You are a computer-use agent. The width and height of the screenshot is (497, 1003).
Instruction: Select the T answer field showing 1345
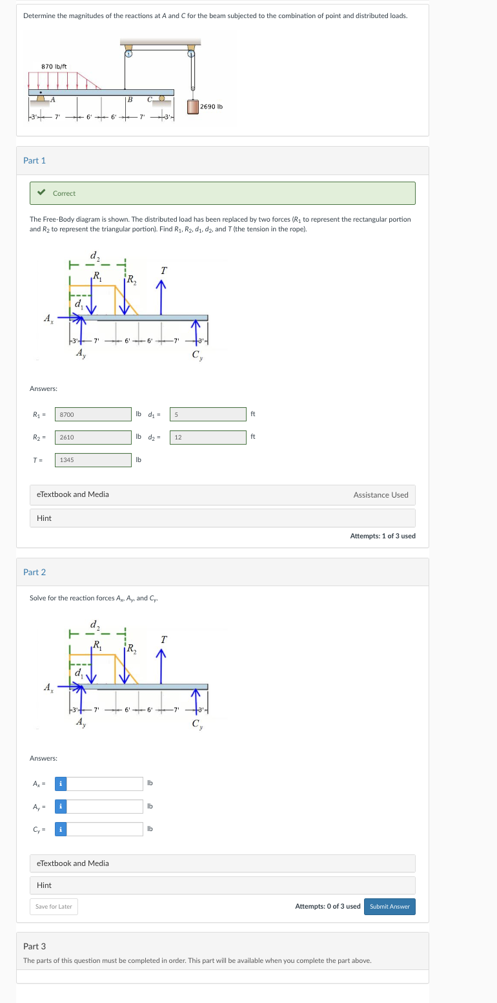point(92,459)
